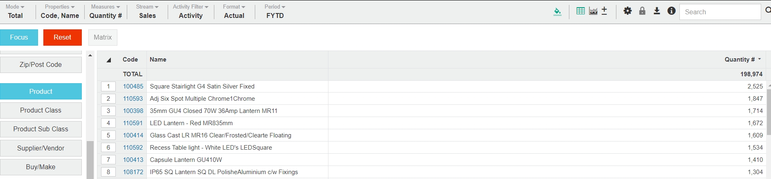Click the plus/minus variance icon
Viewport: 771px width, 179px height.
(604, 11)
